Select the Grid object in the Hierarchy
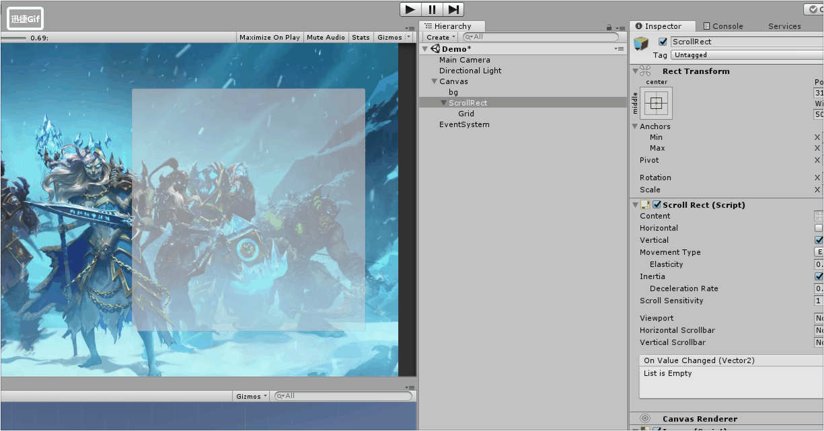This screenshot has width=824, height=431. coord(466,114)
